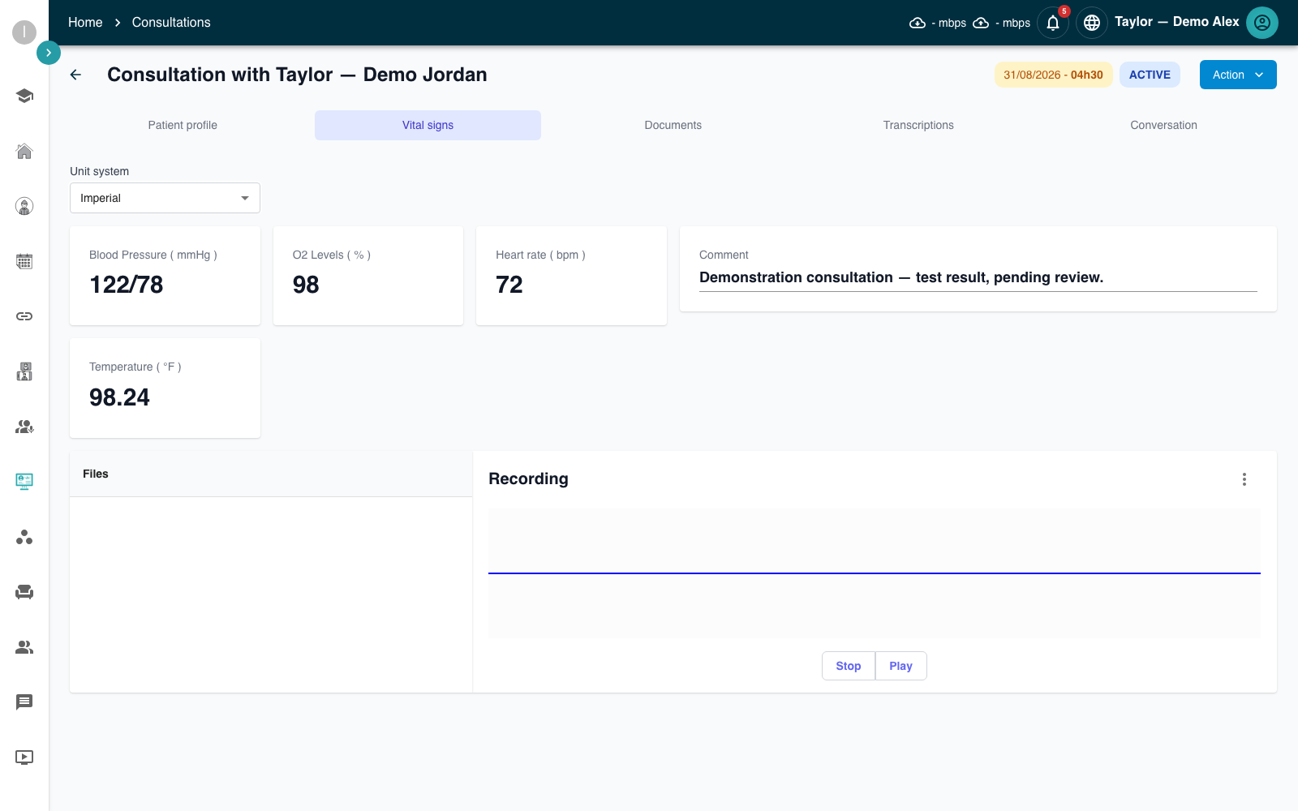Click the second cloud icon next to mbps
Viewport: 1298px width, 811px height.
[981, 23]
